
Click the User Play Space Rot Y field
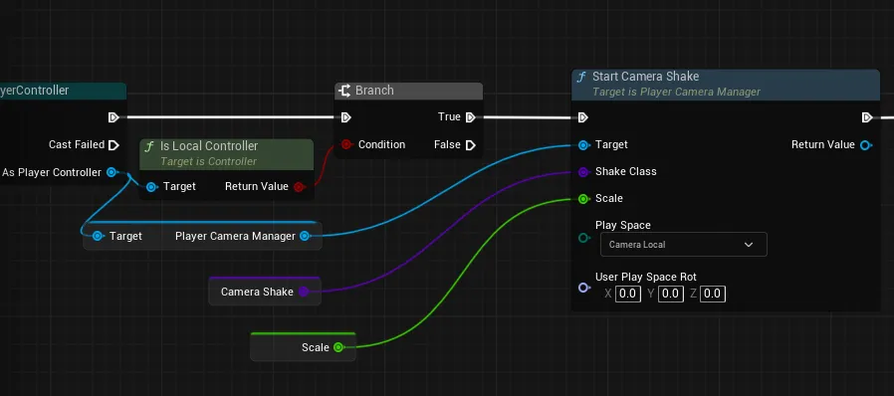671,294
